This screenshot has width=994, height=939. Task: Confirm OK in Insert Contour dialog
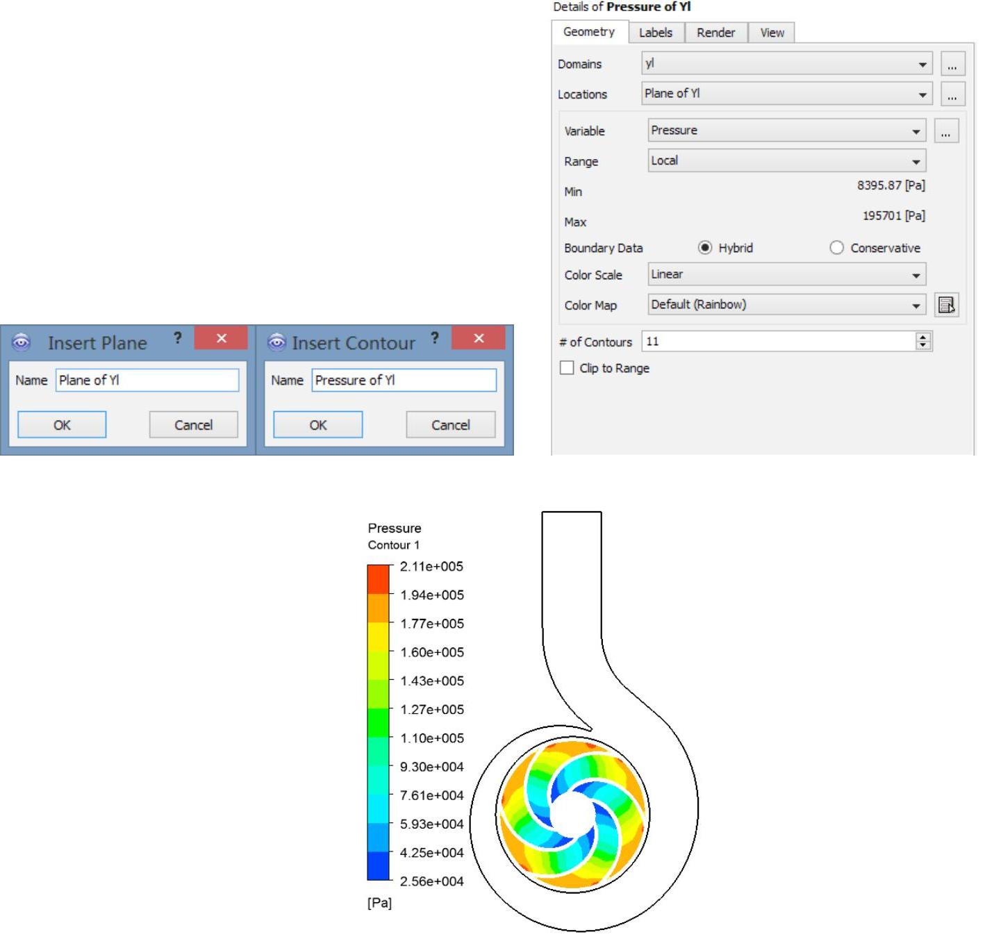click(x=318, y=425)
